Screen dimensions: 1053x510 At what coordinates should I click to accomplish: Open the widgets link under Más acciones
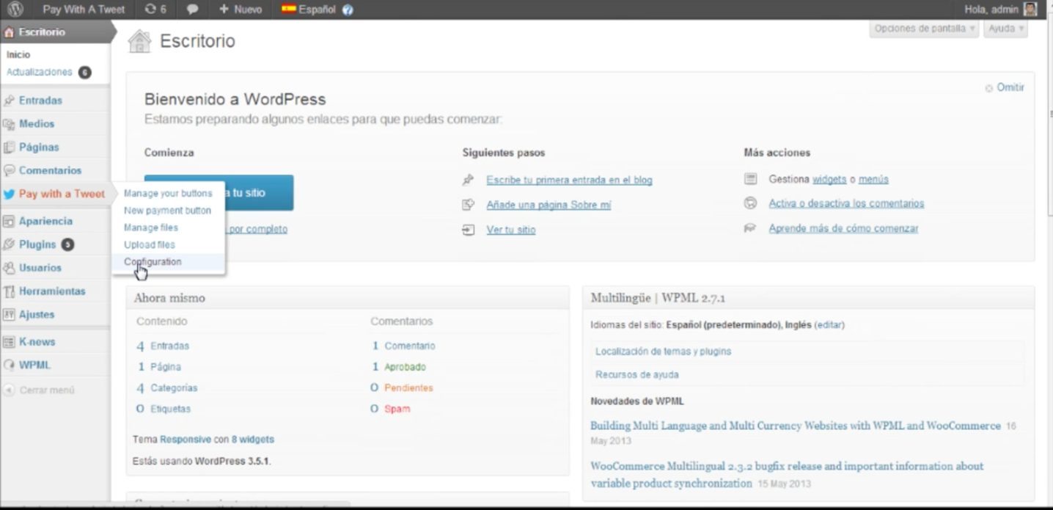[x=829, y=179]
